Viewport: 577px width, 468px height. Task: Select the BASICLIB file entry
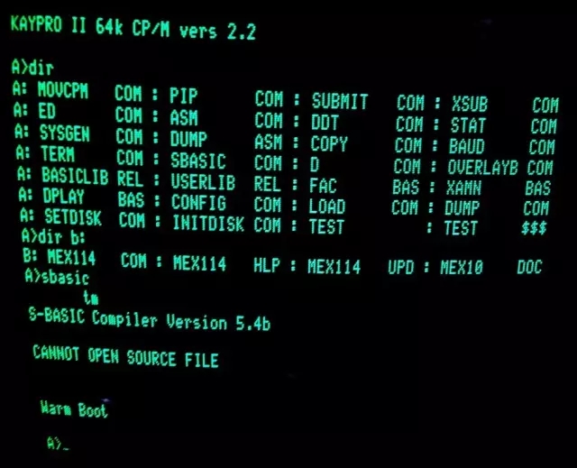click(75, 176)
